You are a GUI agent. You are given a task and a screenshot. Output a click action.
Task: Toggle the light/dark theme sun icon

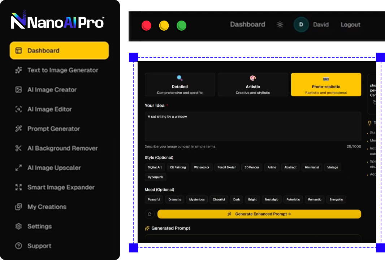pyautogui.click(x=280, y=25)
